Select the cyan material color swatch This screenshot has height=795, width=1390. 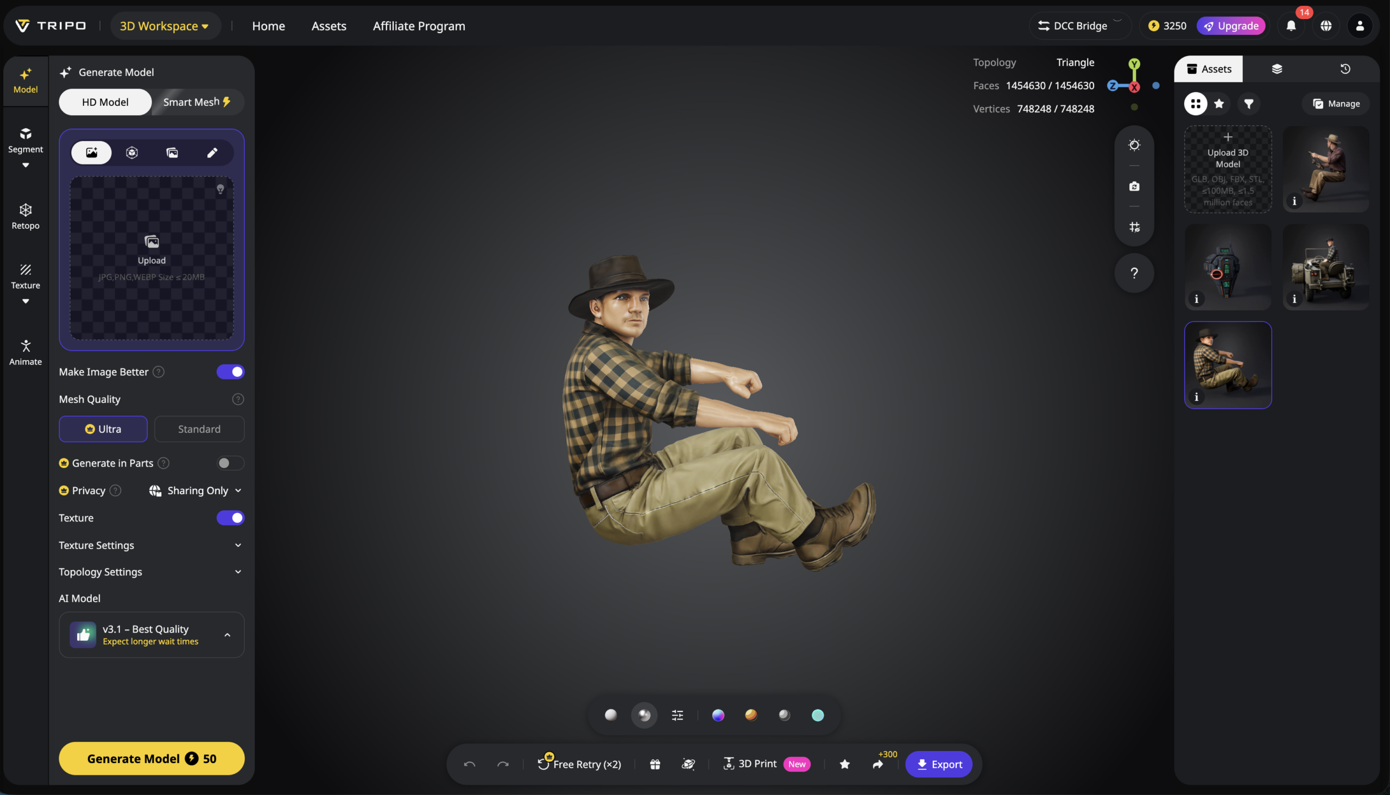[x=817, y=715]
